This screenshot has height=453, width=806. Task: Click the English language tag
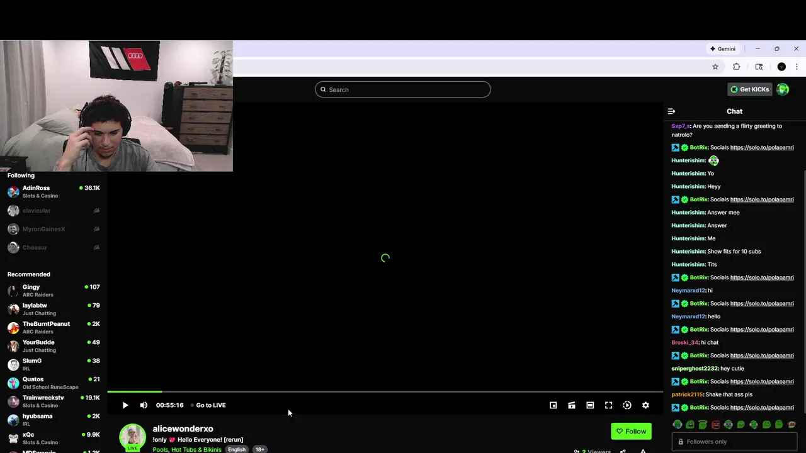[x=237, y=450]
